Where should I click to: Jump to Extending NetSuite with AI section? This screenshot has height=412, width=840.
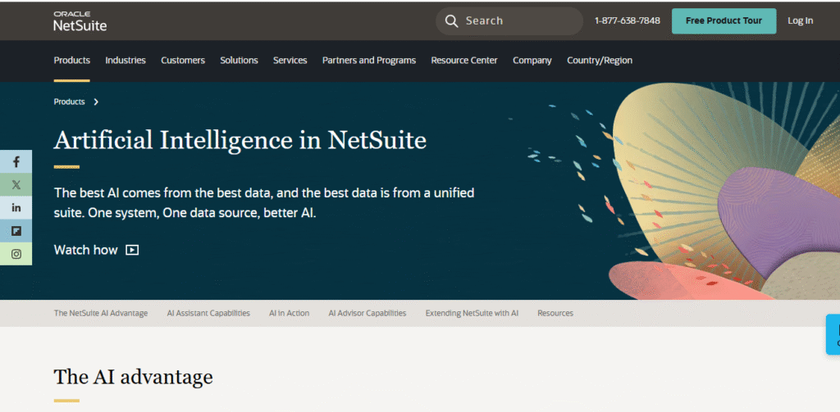click(472, 313)
